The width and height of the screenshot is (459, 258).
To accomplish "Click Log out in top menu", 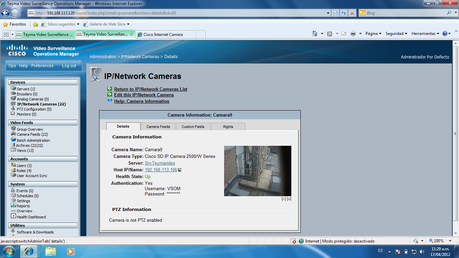I will coord(69,66).
